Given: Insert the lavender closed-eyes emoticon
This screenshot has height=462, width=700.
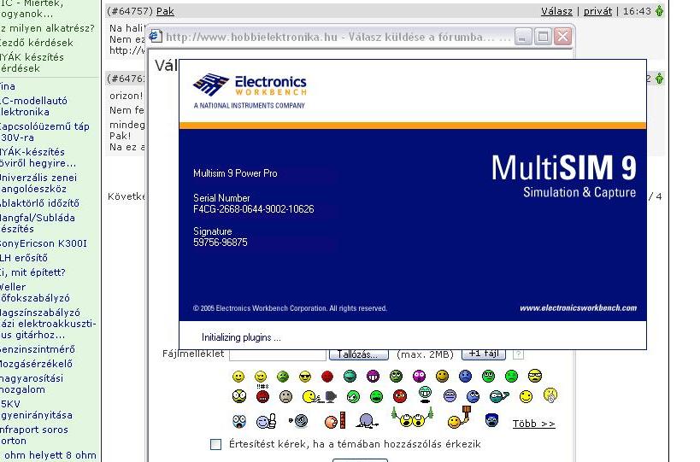Looking at the screenshot, I should (450, 396).
